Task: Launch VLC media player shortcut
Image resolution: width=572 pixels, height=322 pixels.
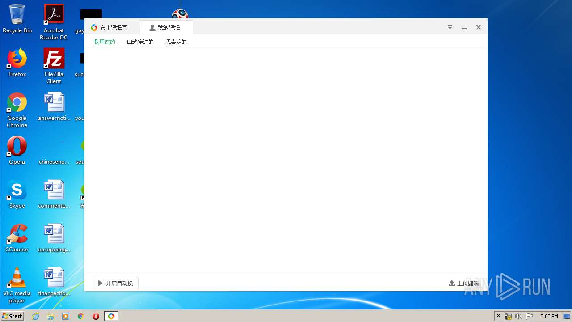Action: coord(17,285)
